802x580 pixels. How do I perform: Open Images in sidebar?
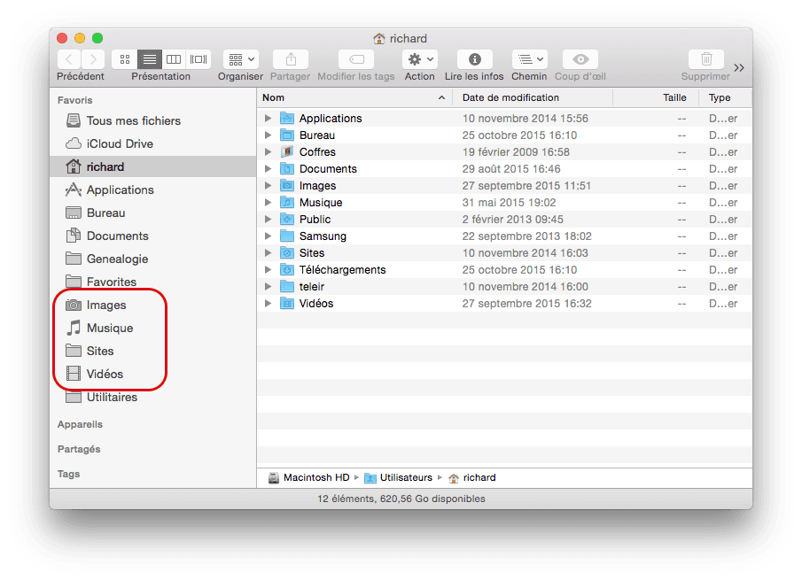point(153,305)
